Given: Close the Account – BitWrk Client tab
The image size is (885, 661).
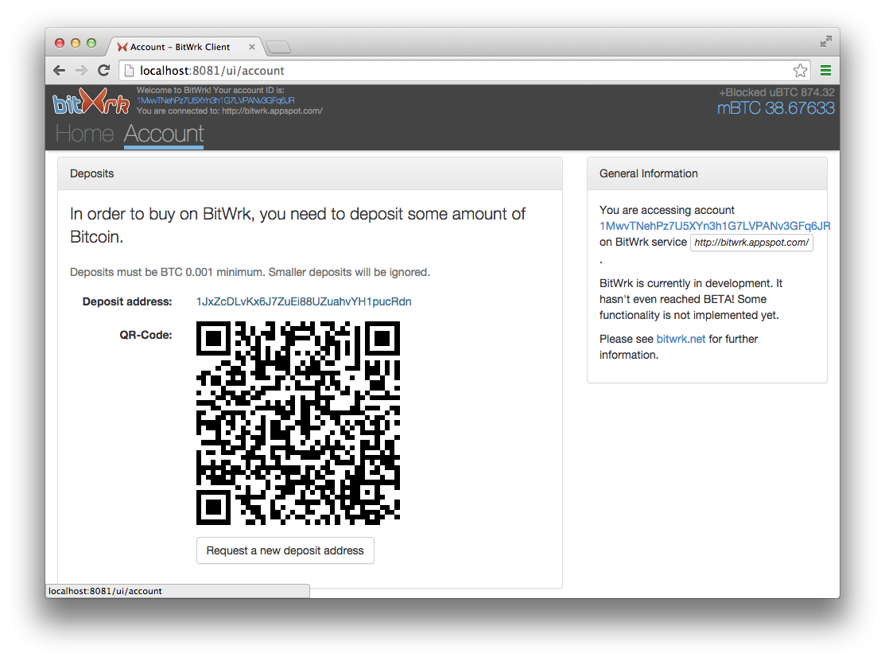Looking at the screenshot, I should [252, 47].
